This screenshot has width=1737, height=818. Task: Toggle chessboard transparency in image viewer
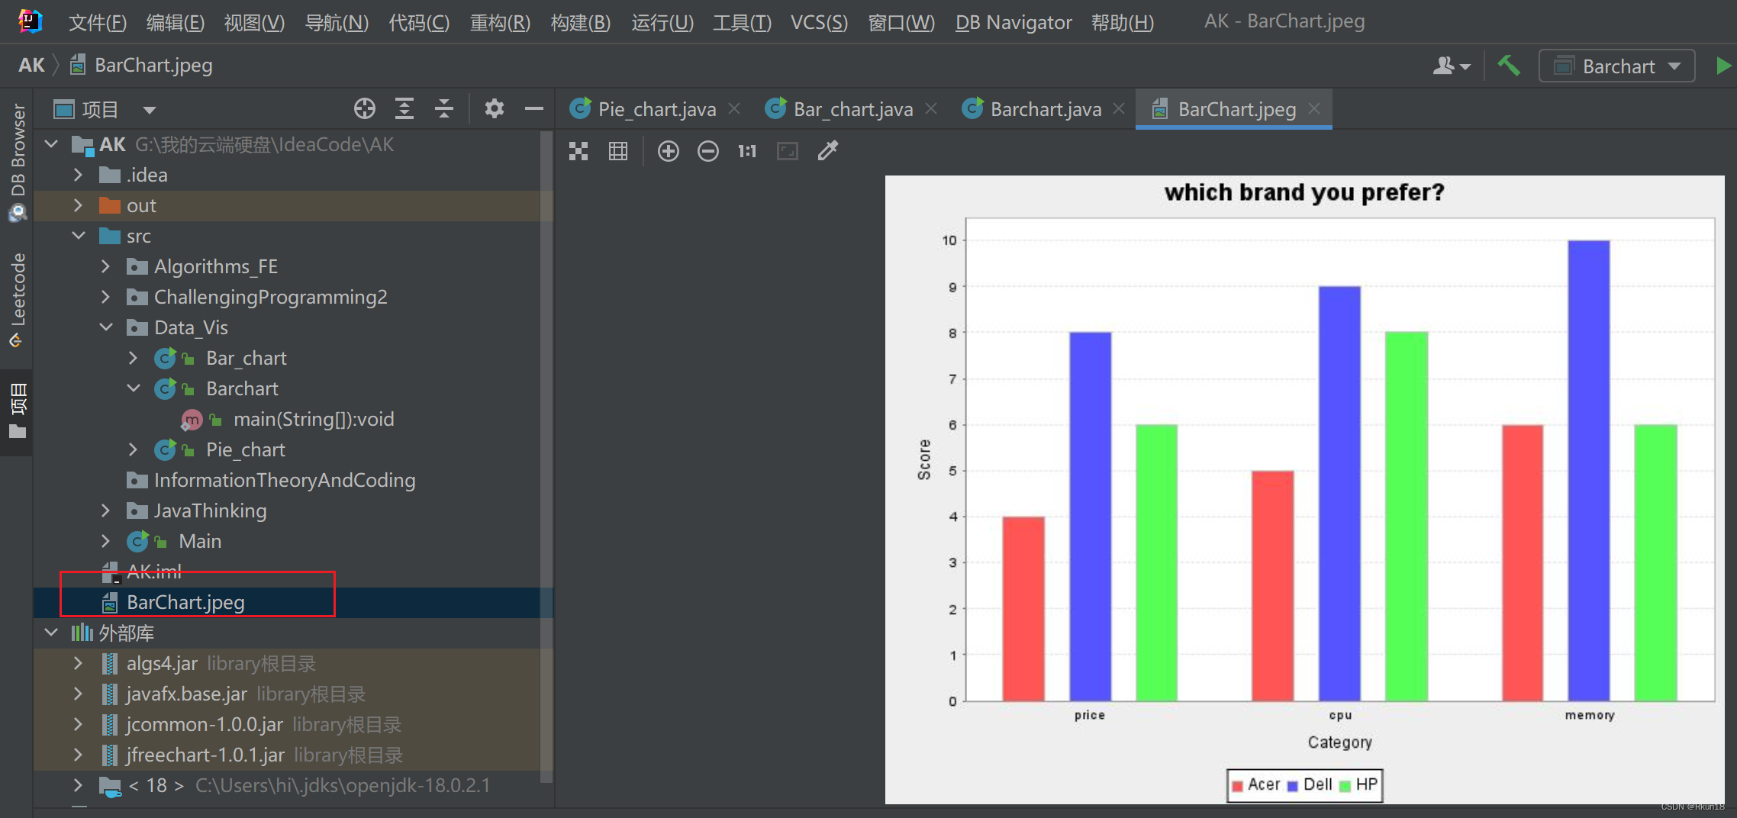(x=578, y=151)
